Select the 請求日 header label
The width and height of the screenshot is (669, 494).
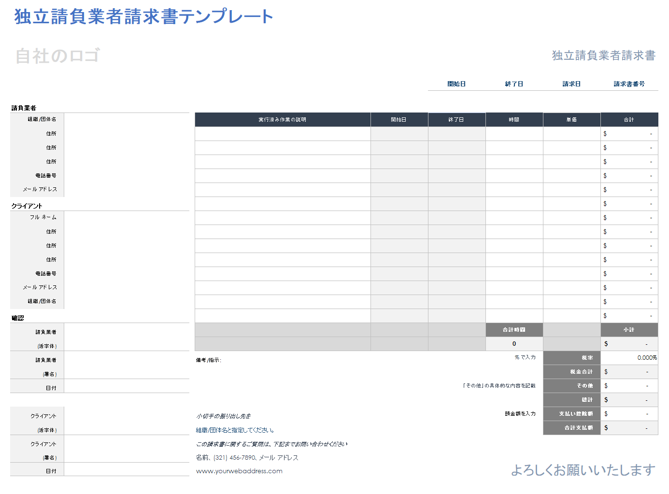pyautogui.click(x=571, y=84)
